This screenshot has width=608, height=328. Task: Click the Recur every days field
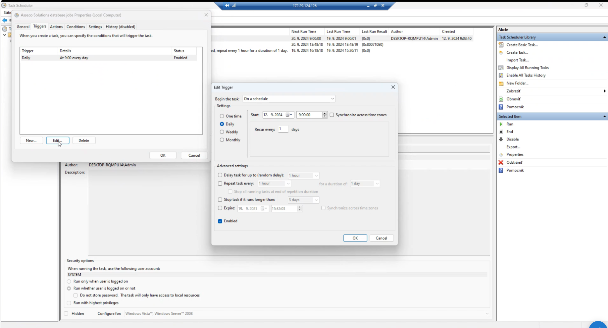pyautogui.click(x=283, y=129)
